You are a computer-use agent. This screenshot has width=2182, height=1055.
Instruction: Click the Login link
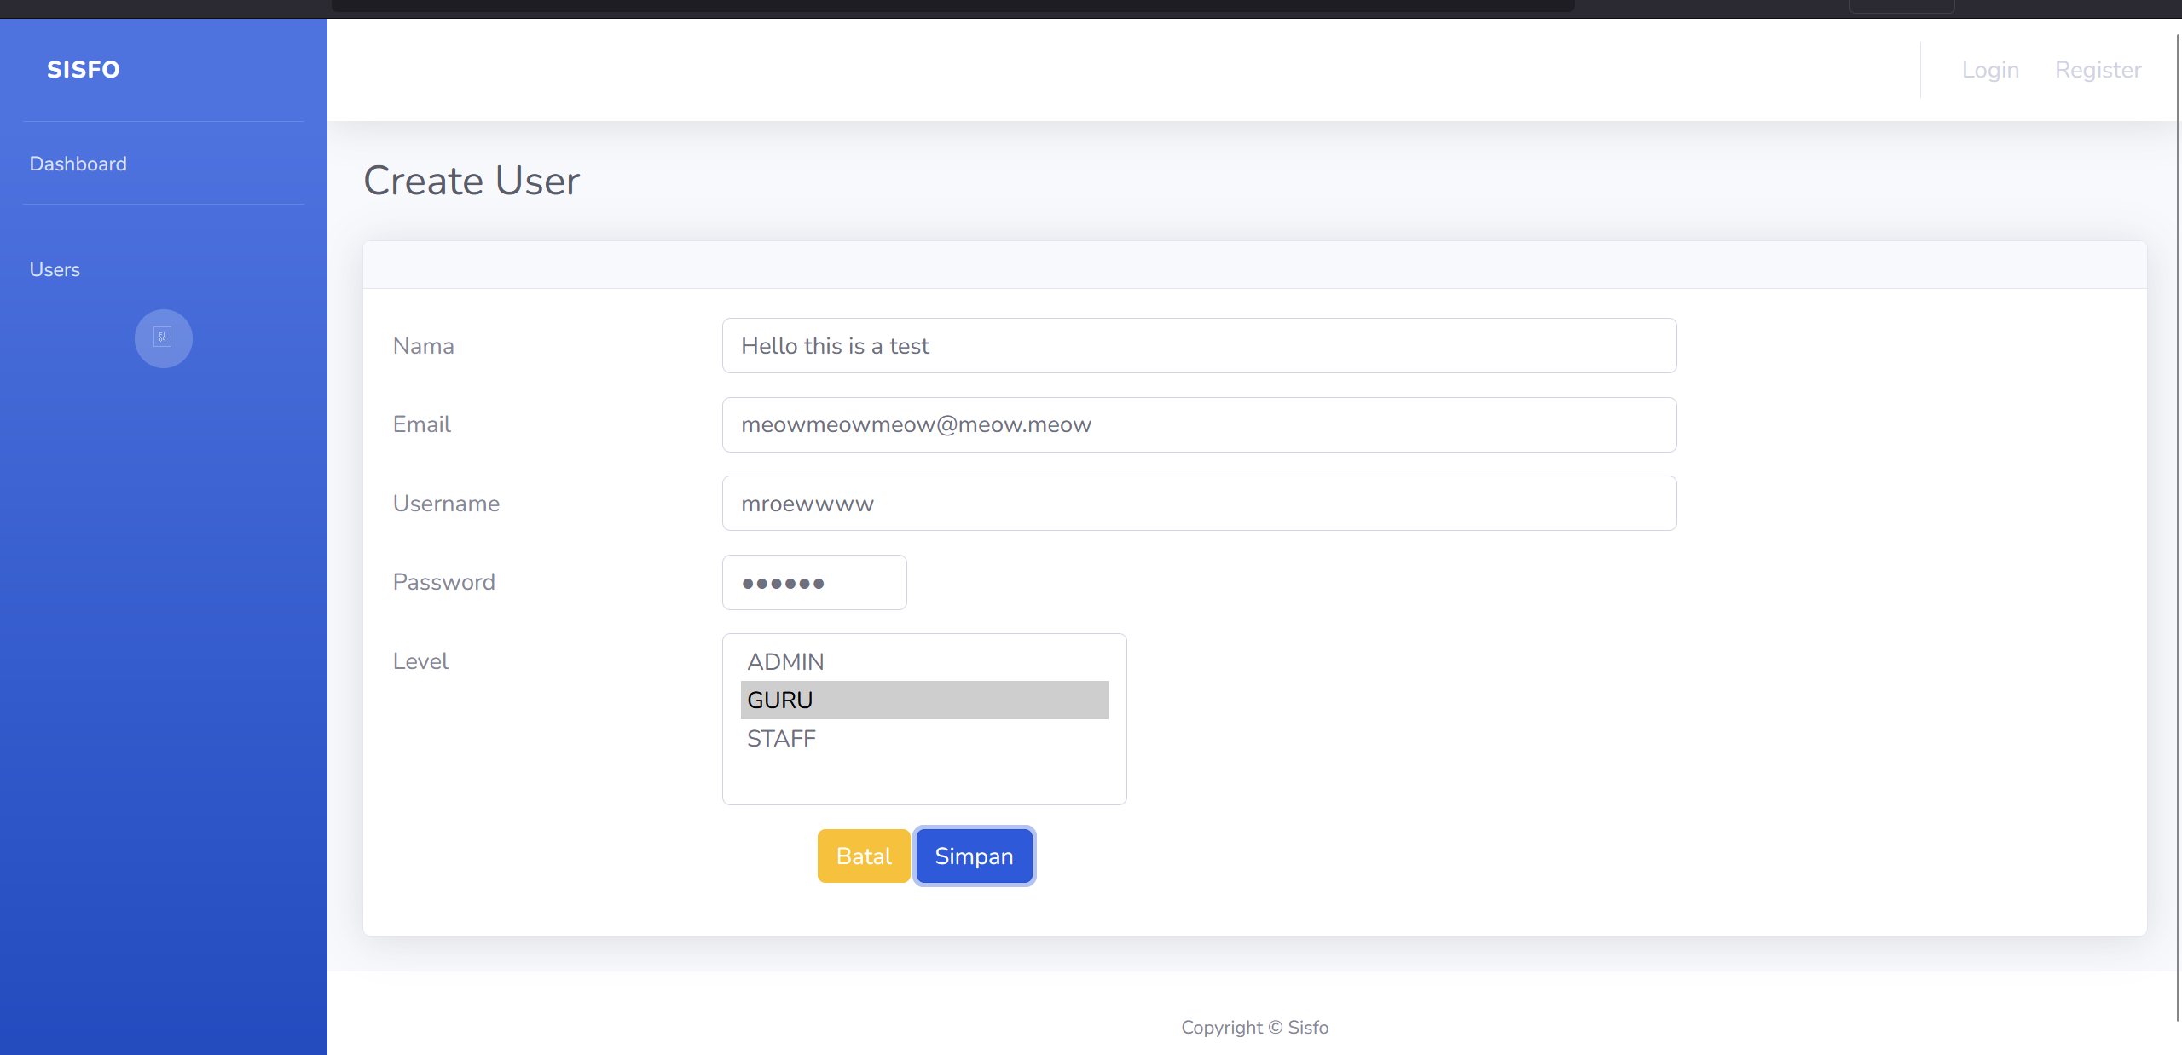(x=1990, y=70)
